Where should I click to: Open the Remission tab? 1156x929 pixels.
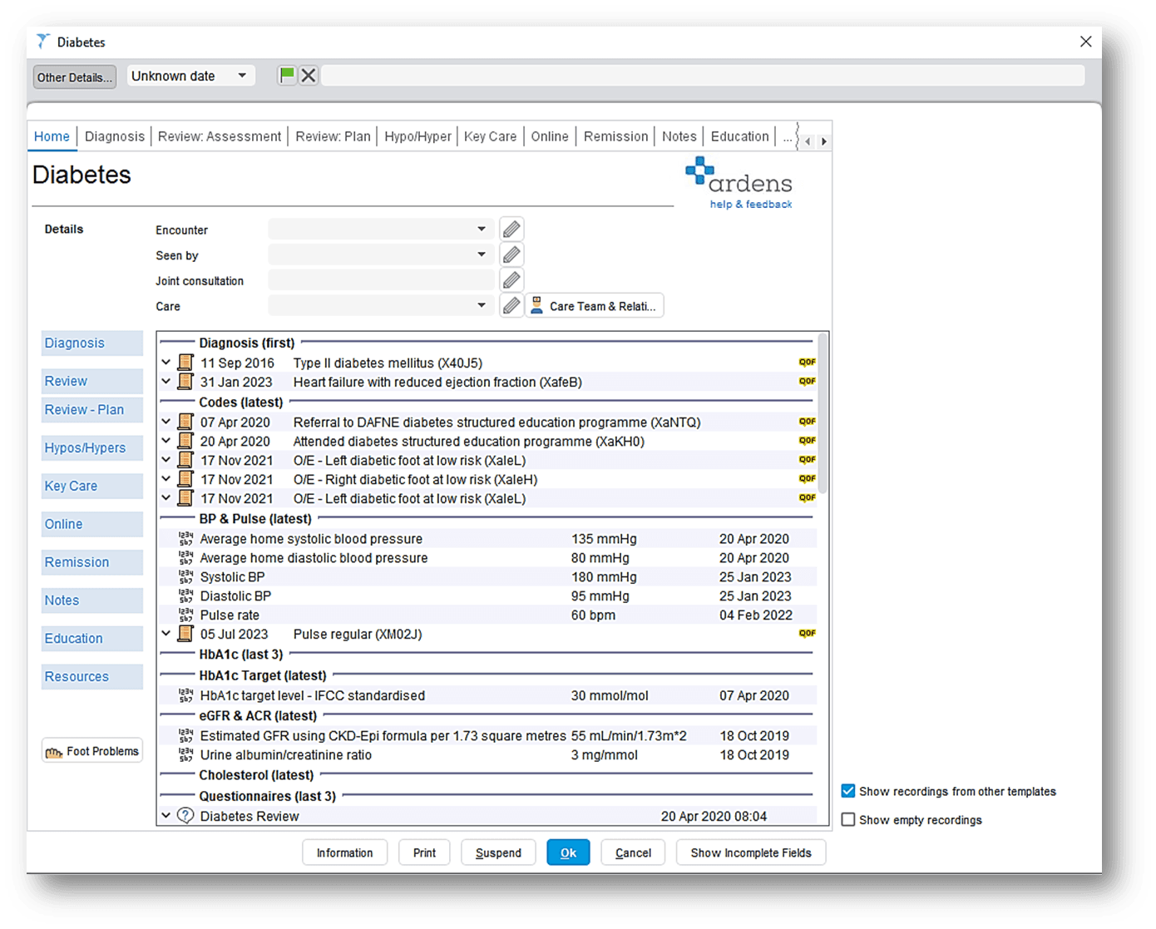coord(615,136)
